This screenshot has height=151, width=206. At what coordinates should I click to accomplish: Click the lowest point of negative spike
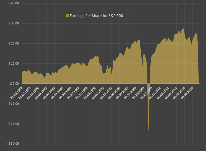(149, 130)
